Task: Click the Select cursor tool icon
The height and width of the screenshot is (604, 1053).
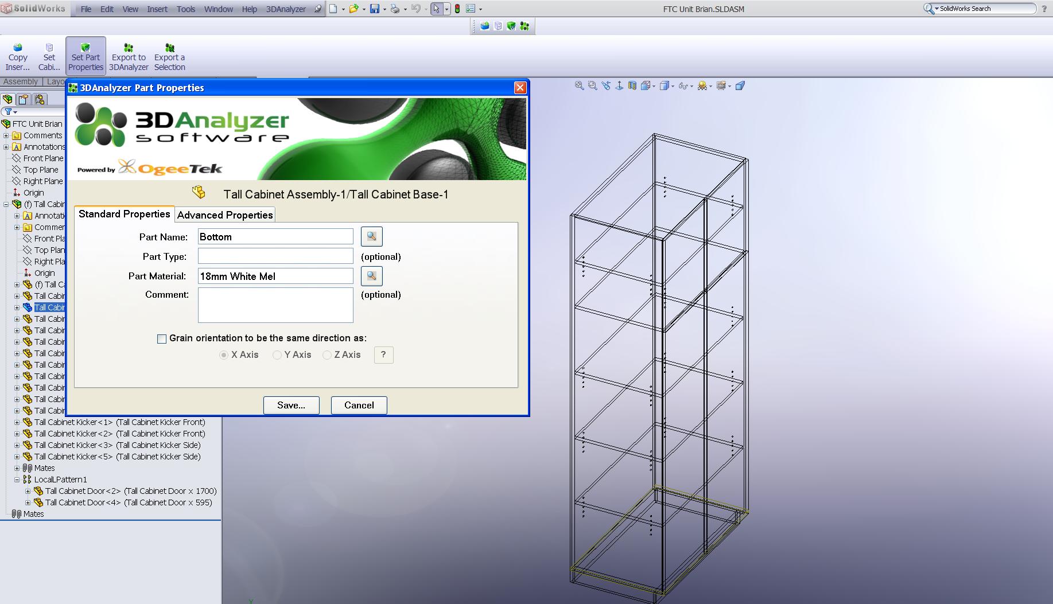Action: coord(437,9)
